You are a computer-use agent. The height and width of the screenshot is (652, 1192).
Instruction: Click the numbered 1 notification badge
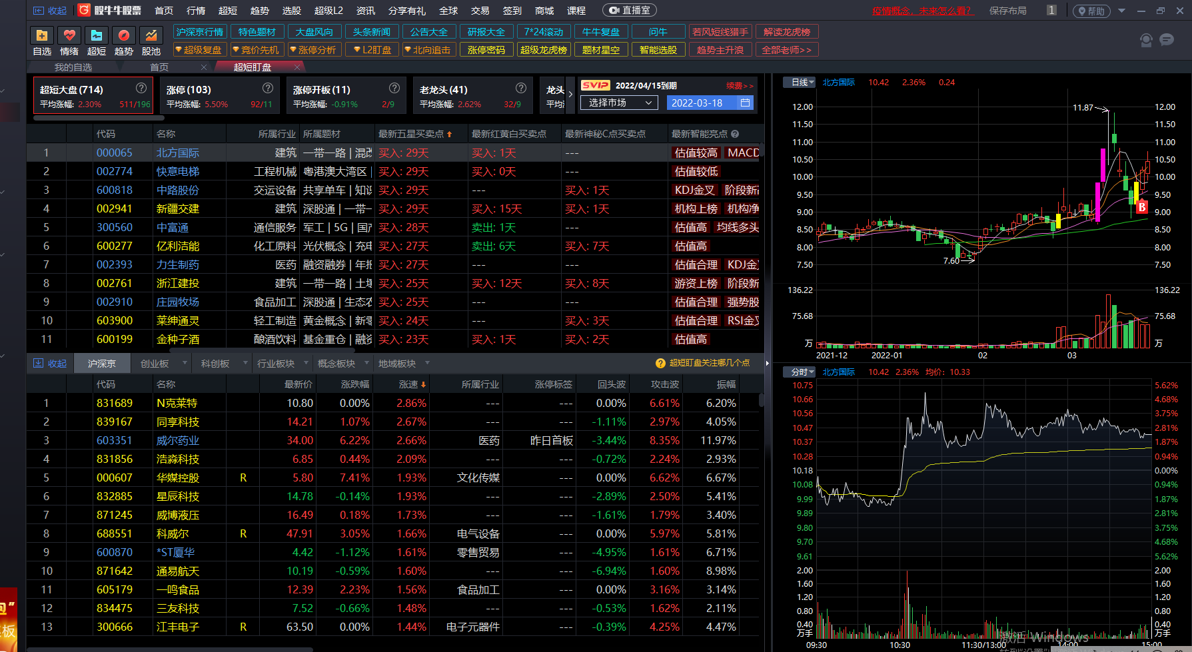[x=1051, y=10]
